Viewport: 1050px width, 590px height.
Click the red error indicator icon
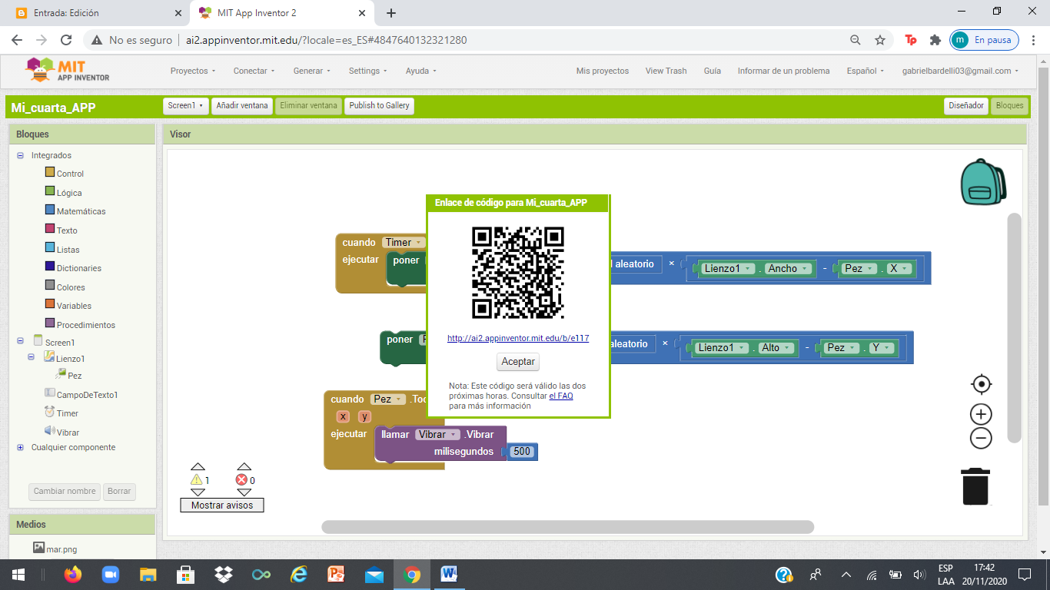pyautogui.click(x=241, y=480)
